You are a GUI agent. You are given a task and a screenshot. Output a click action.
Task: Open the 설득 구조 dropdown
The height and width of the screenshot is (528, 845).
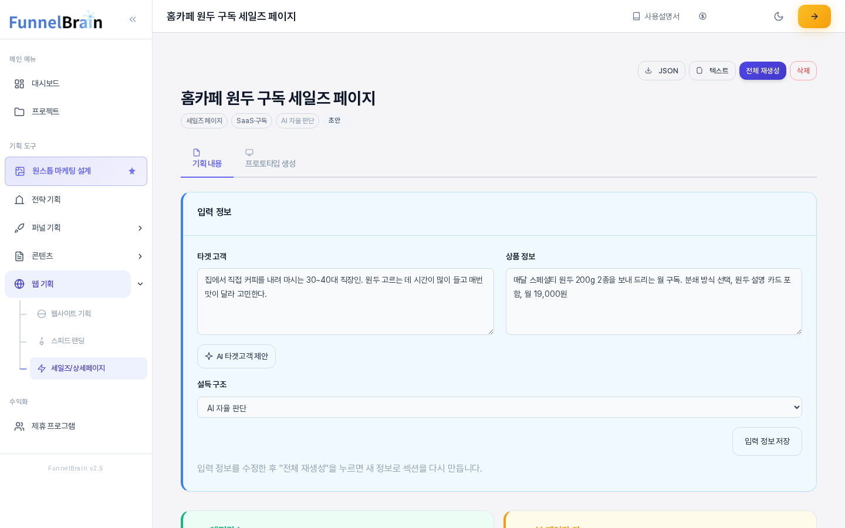click(499, 407)
